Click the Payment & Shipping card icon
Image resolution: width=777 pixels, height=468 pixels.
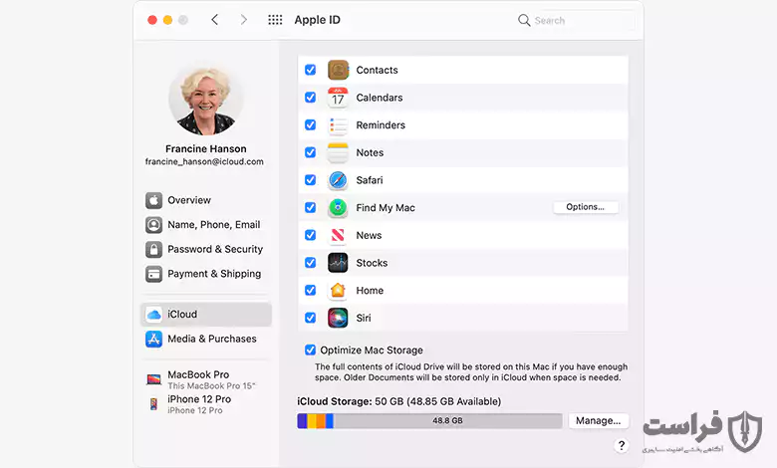point(153,274)
